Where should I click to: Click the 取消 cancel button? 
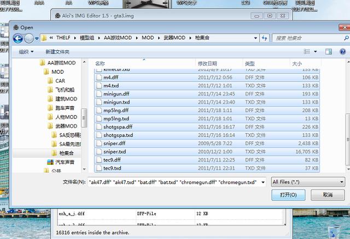326,195
